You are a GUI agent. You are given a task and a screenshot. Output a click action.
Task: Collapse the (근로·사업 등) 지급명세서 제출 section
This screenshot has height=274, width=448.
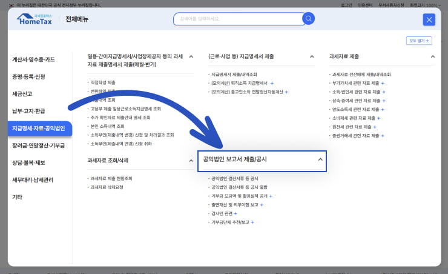312,56
